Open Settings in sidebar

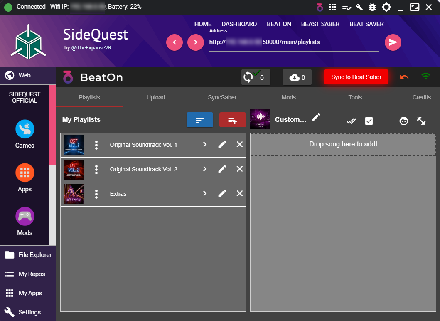pos(28,312)
